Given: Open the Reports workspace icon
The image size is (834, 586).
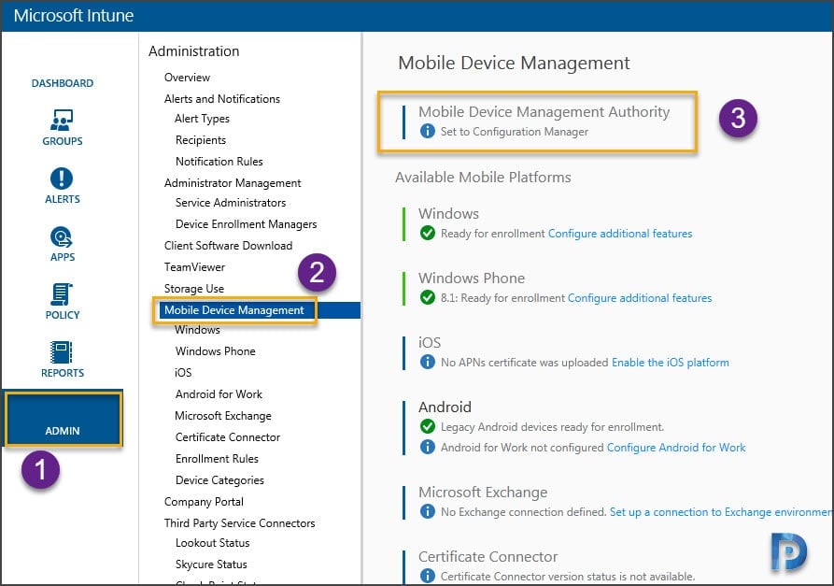Looking at the screenshot, I should coord(62,352).
